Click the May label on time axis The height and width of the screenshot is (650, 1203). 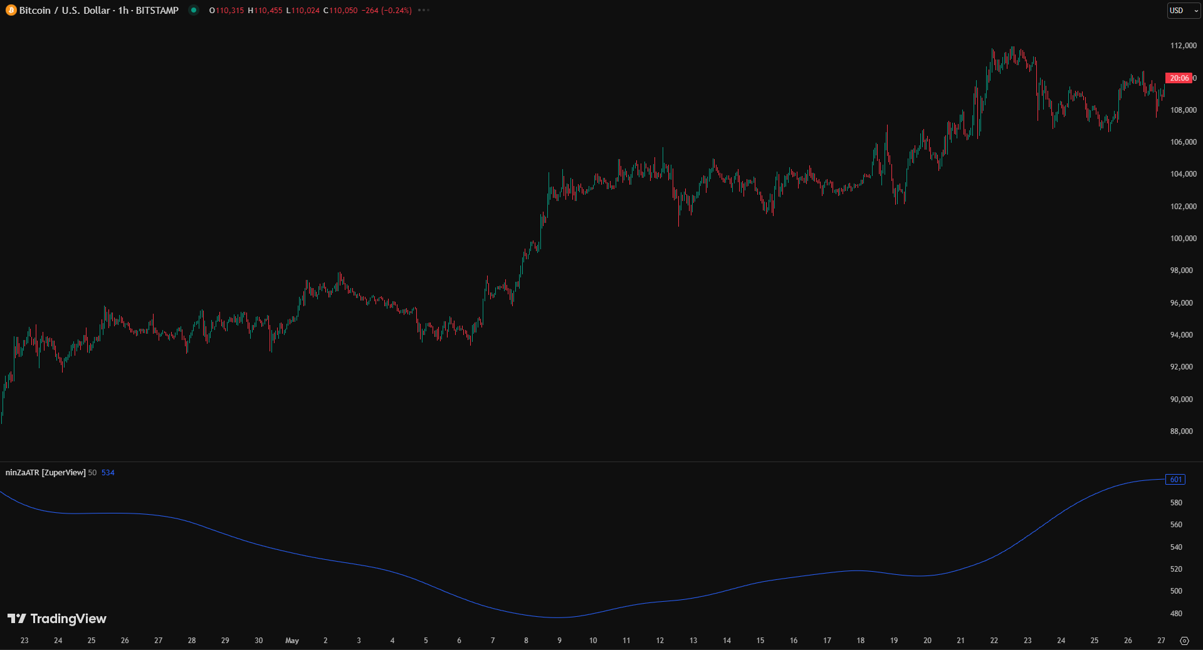pyautogui.click(x=292, y=641)
